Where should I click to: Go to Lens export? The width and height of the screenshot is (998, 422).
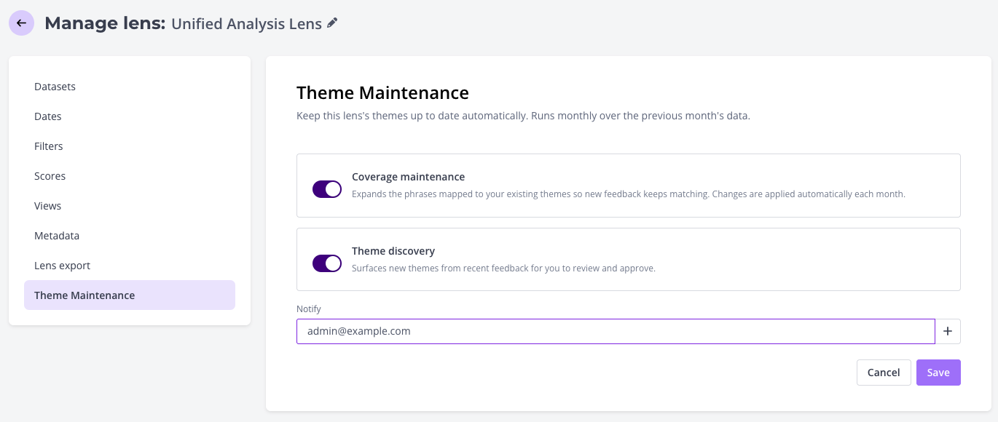tap(130, 266)
